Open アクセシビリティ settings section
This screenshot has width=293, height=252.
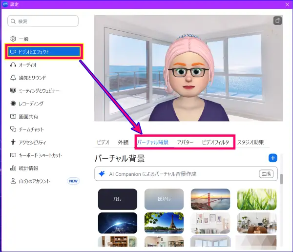[x=32, y=142]
